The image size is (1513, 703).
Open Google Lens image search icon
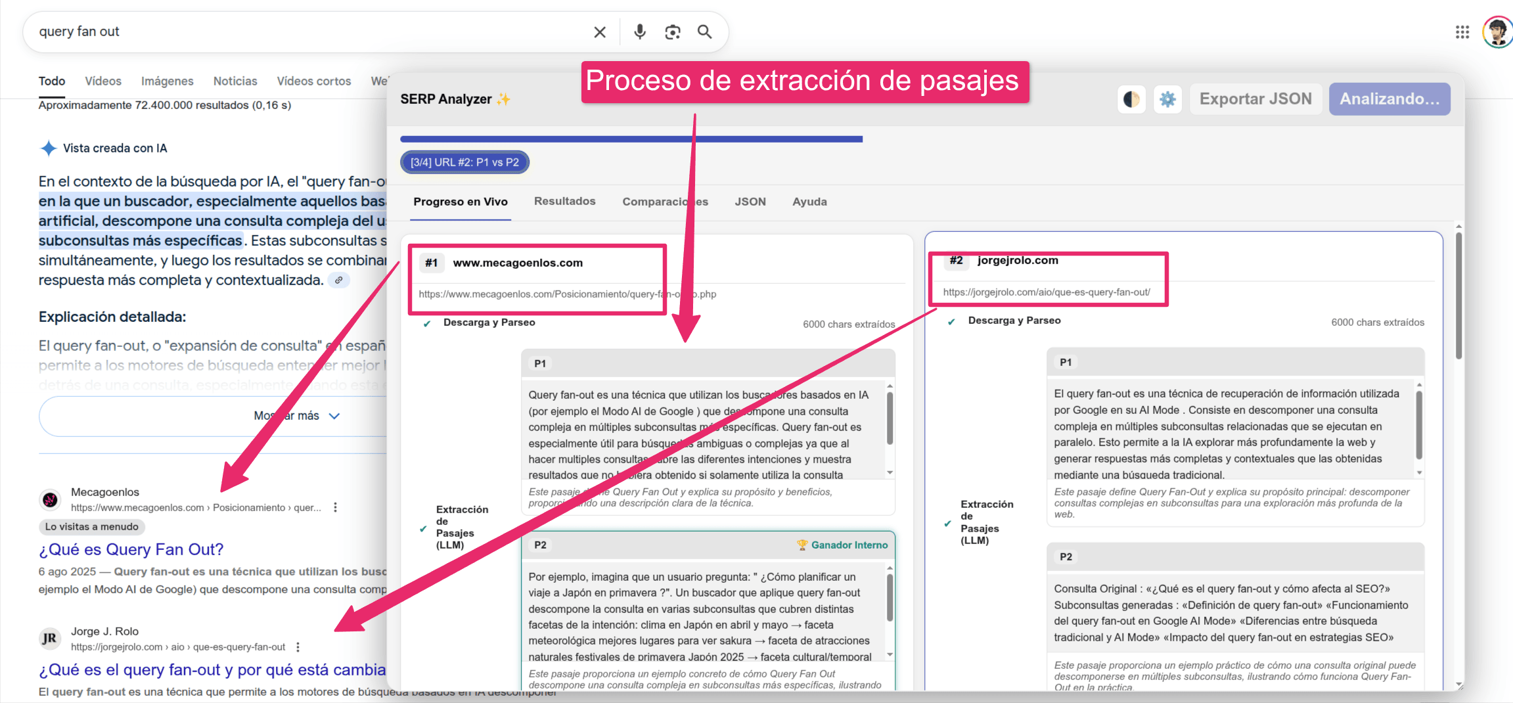672,32
